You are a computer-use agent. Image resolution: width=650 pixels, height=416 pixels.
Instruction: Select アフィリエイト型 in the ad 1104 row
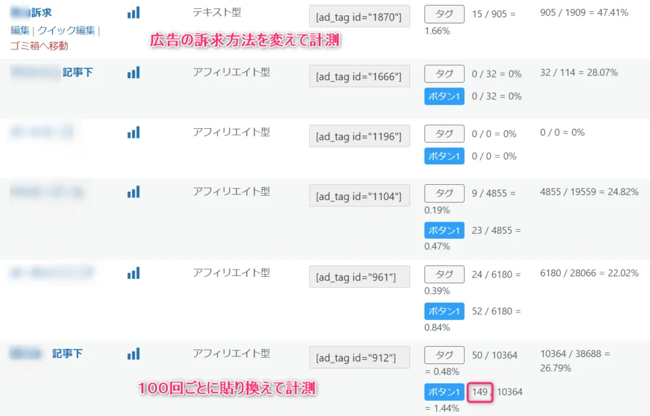[231, 191]
